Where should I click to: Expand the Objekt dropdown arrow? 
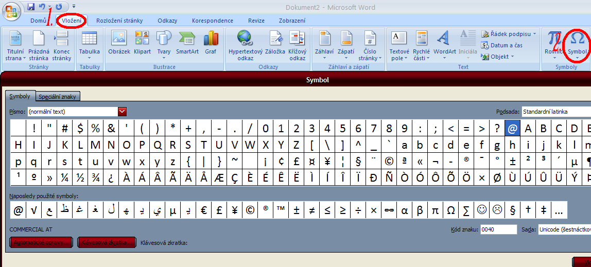coord(512,57)
